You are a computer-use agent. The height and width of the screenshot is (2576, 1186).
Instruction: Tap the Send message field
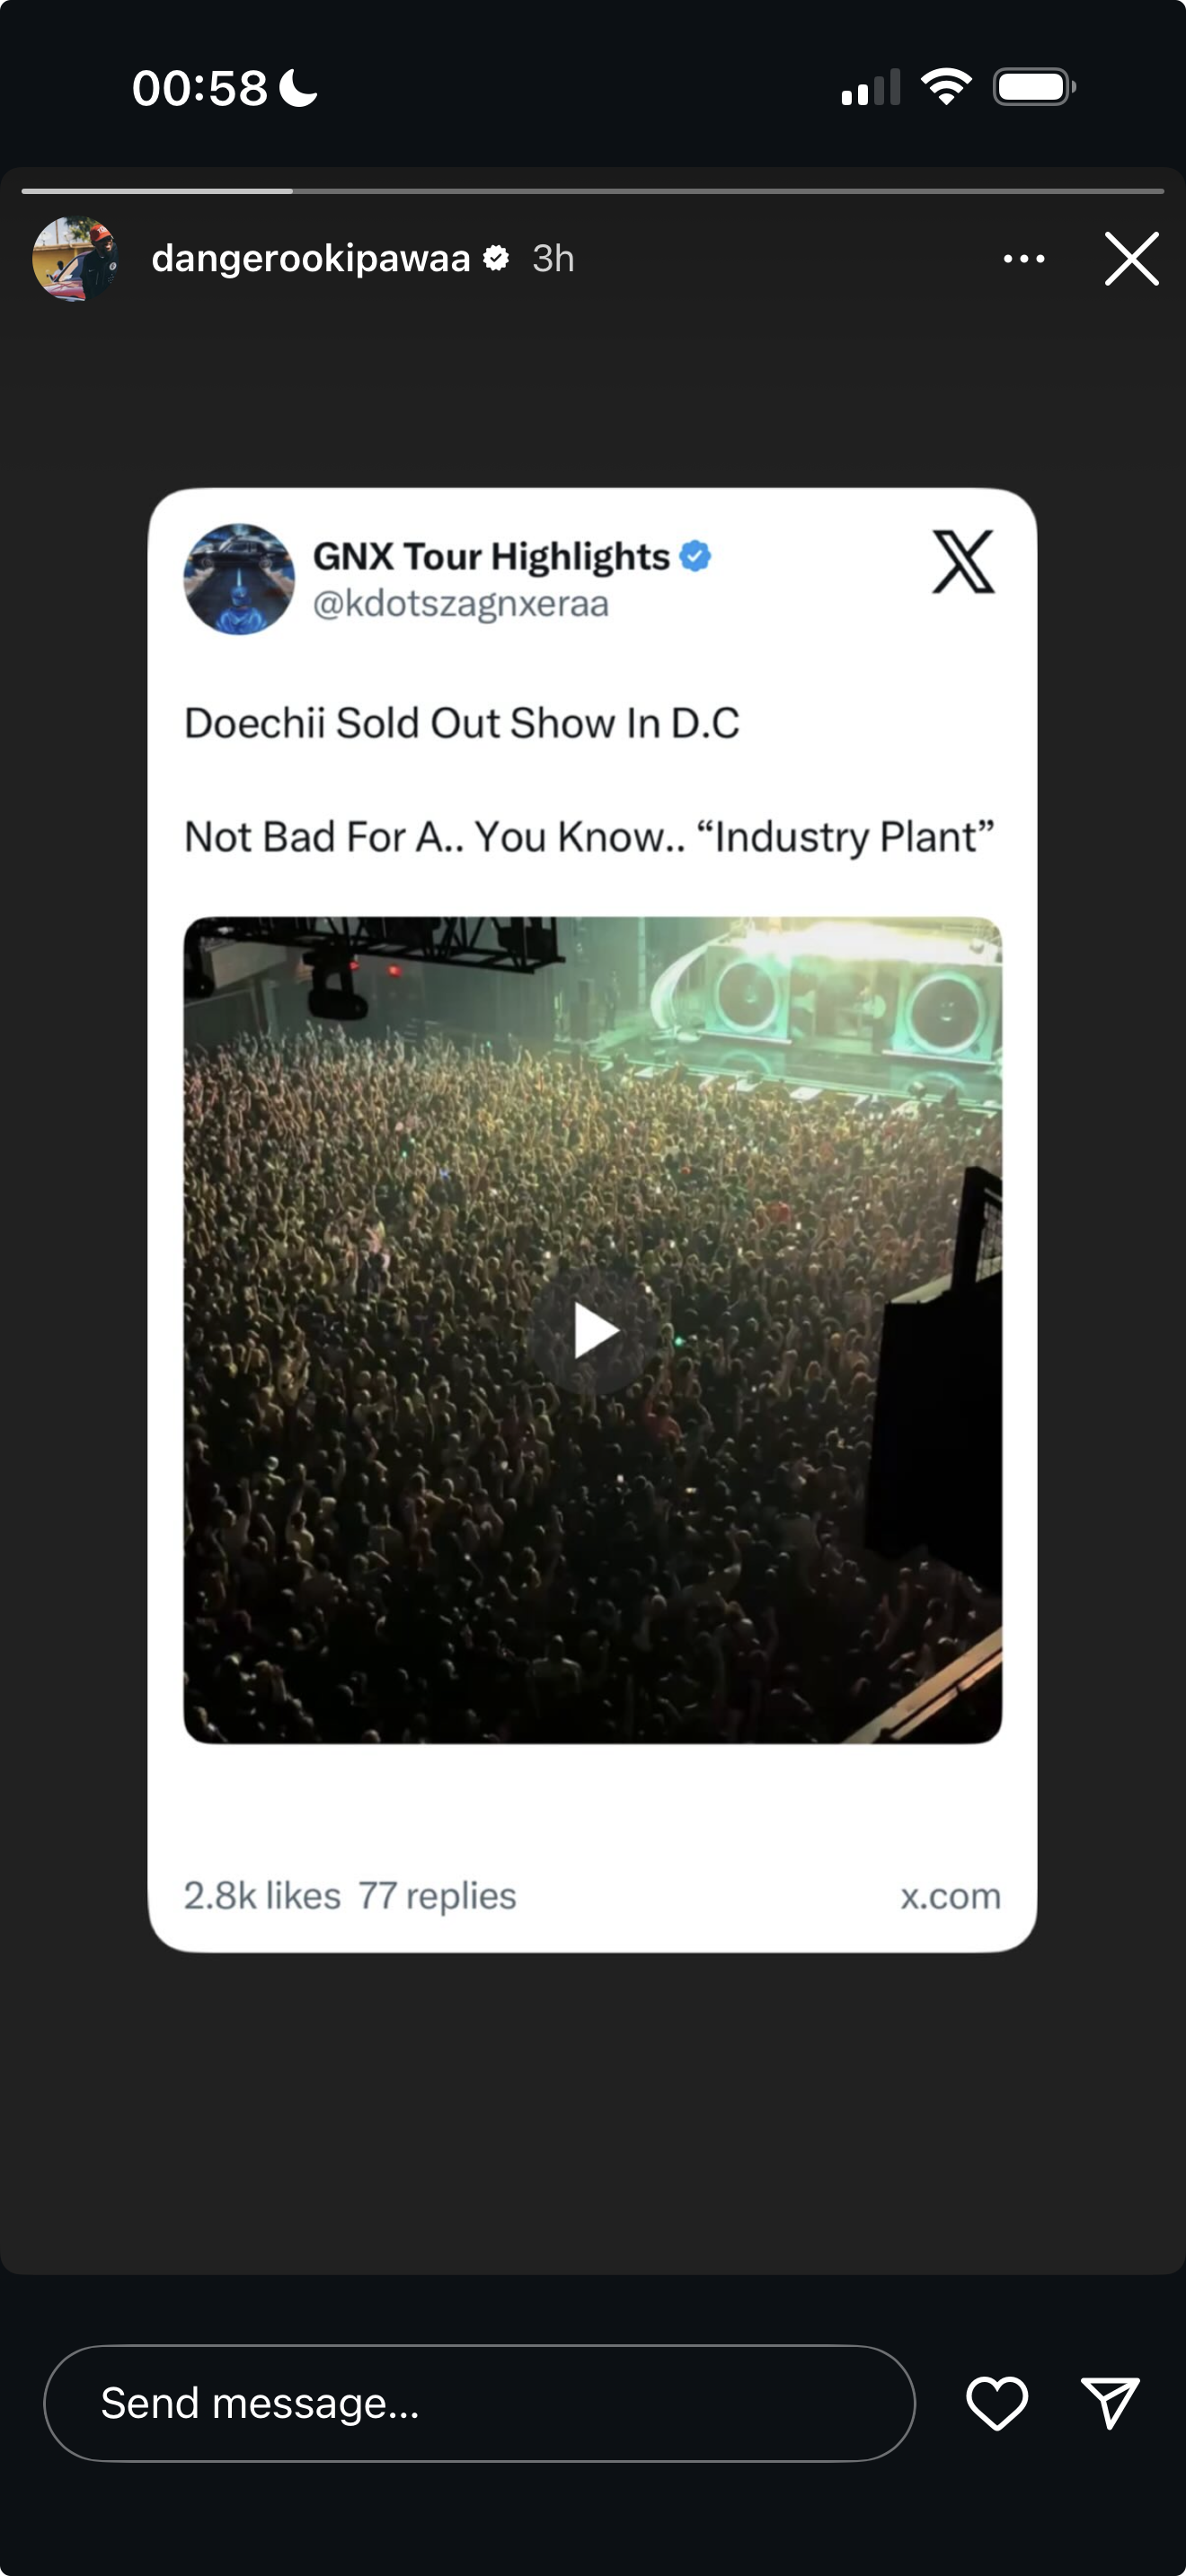[479, 2403]
